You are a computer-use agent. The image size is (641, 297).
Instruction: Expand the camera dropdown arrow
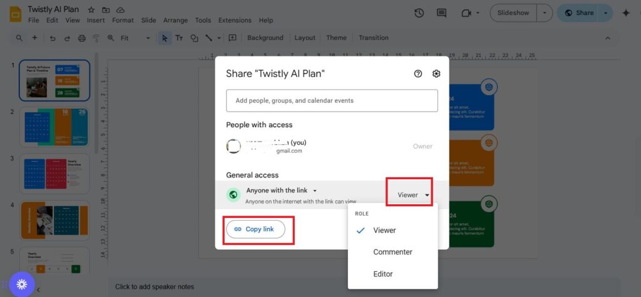(x=478, y=13)
